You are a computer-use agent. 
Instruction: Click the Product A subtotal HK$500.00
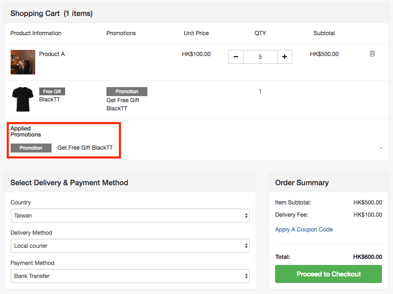[324, 54]
